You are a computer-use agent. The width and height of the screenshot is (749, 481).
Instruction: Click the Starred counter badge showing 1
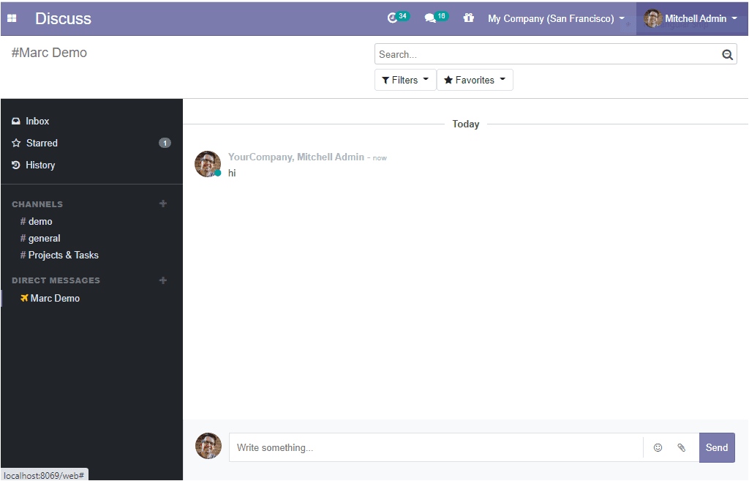[165, 143]
